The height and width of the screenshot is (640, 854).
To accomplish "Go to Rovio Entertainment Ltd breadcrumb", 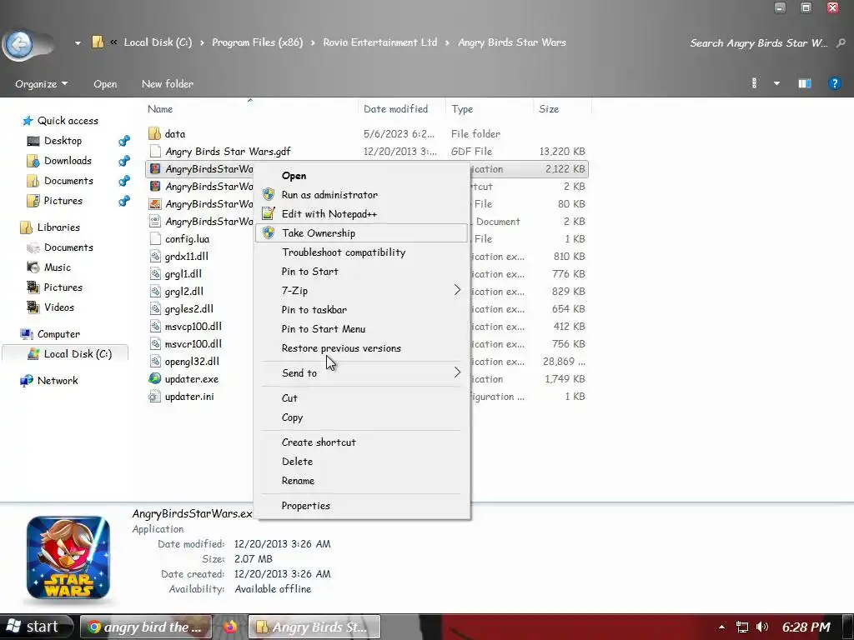I will click(379, 42).
